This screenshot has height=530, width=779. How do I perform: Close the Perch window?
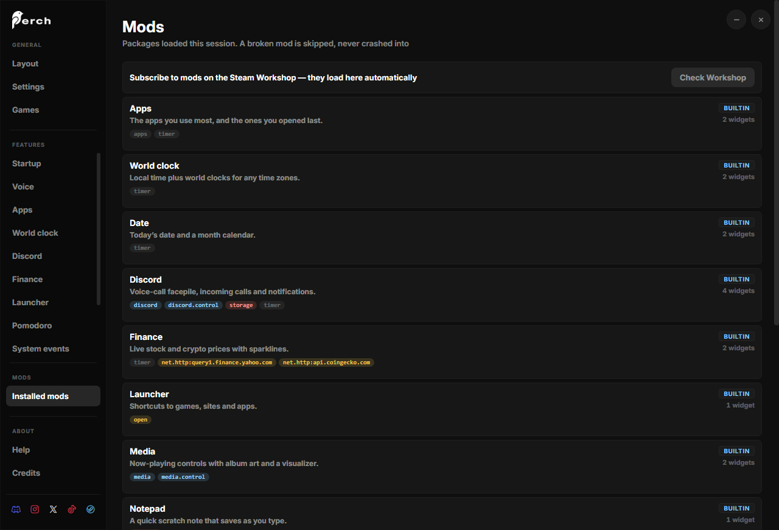point(761,19)
